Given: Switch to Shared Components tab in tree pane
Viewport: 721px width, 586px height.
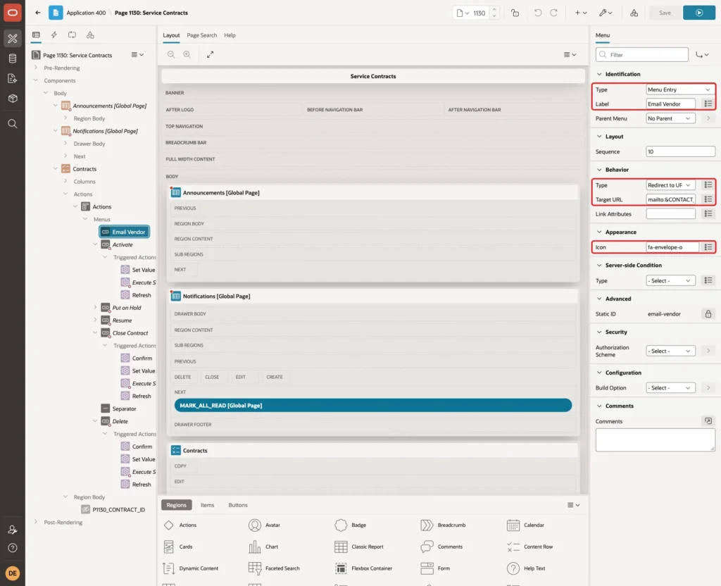Looking at the screenshot, I should click(x=90, y=35).
